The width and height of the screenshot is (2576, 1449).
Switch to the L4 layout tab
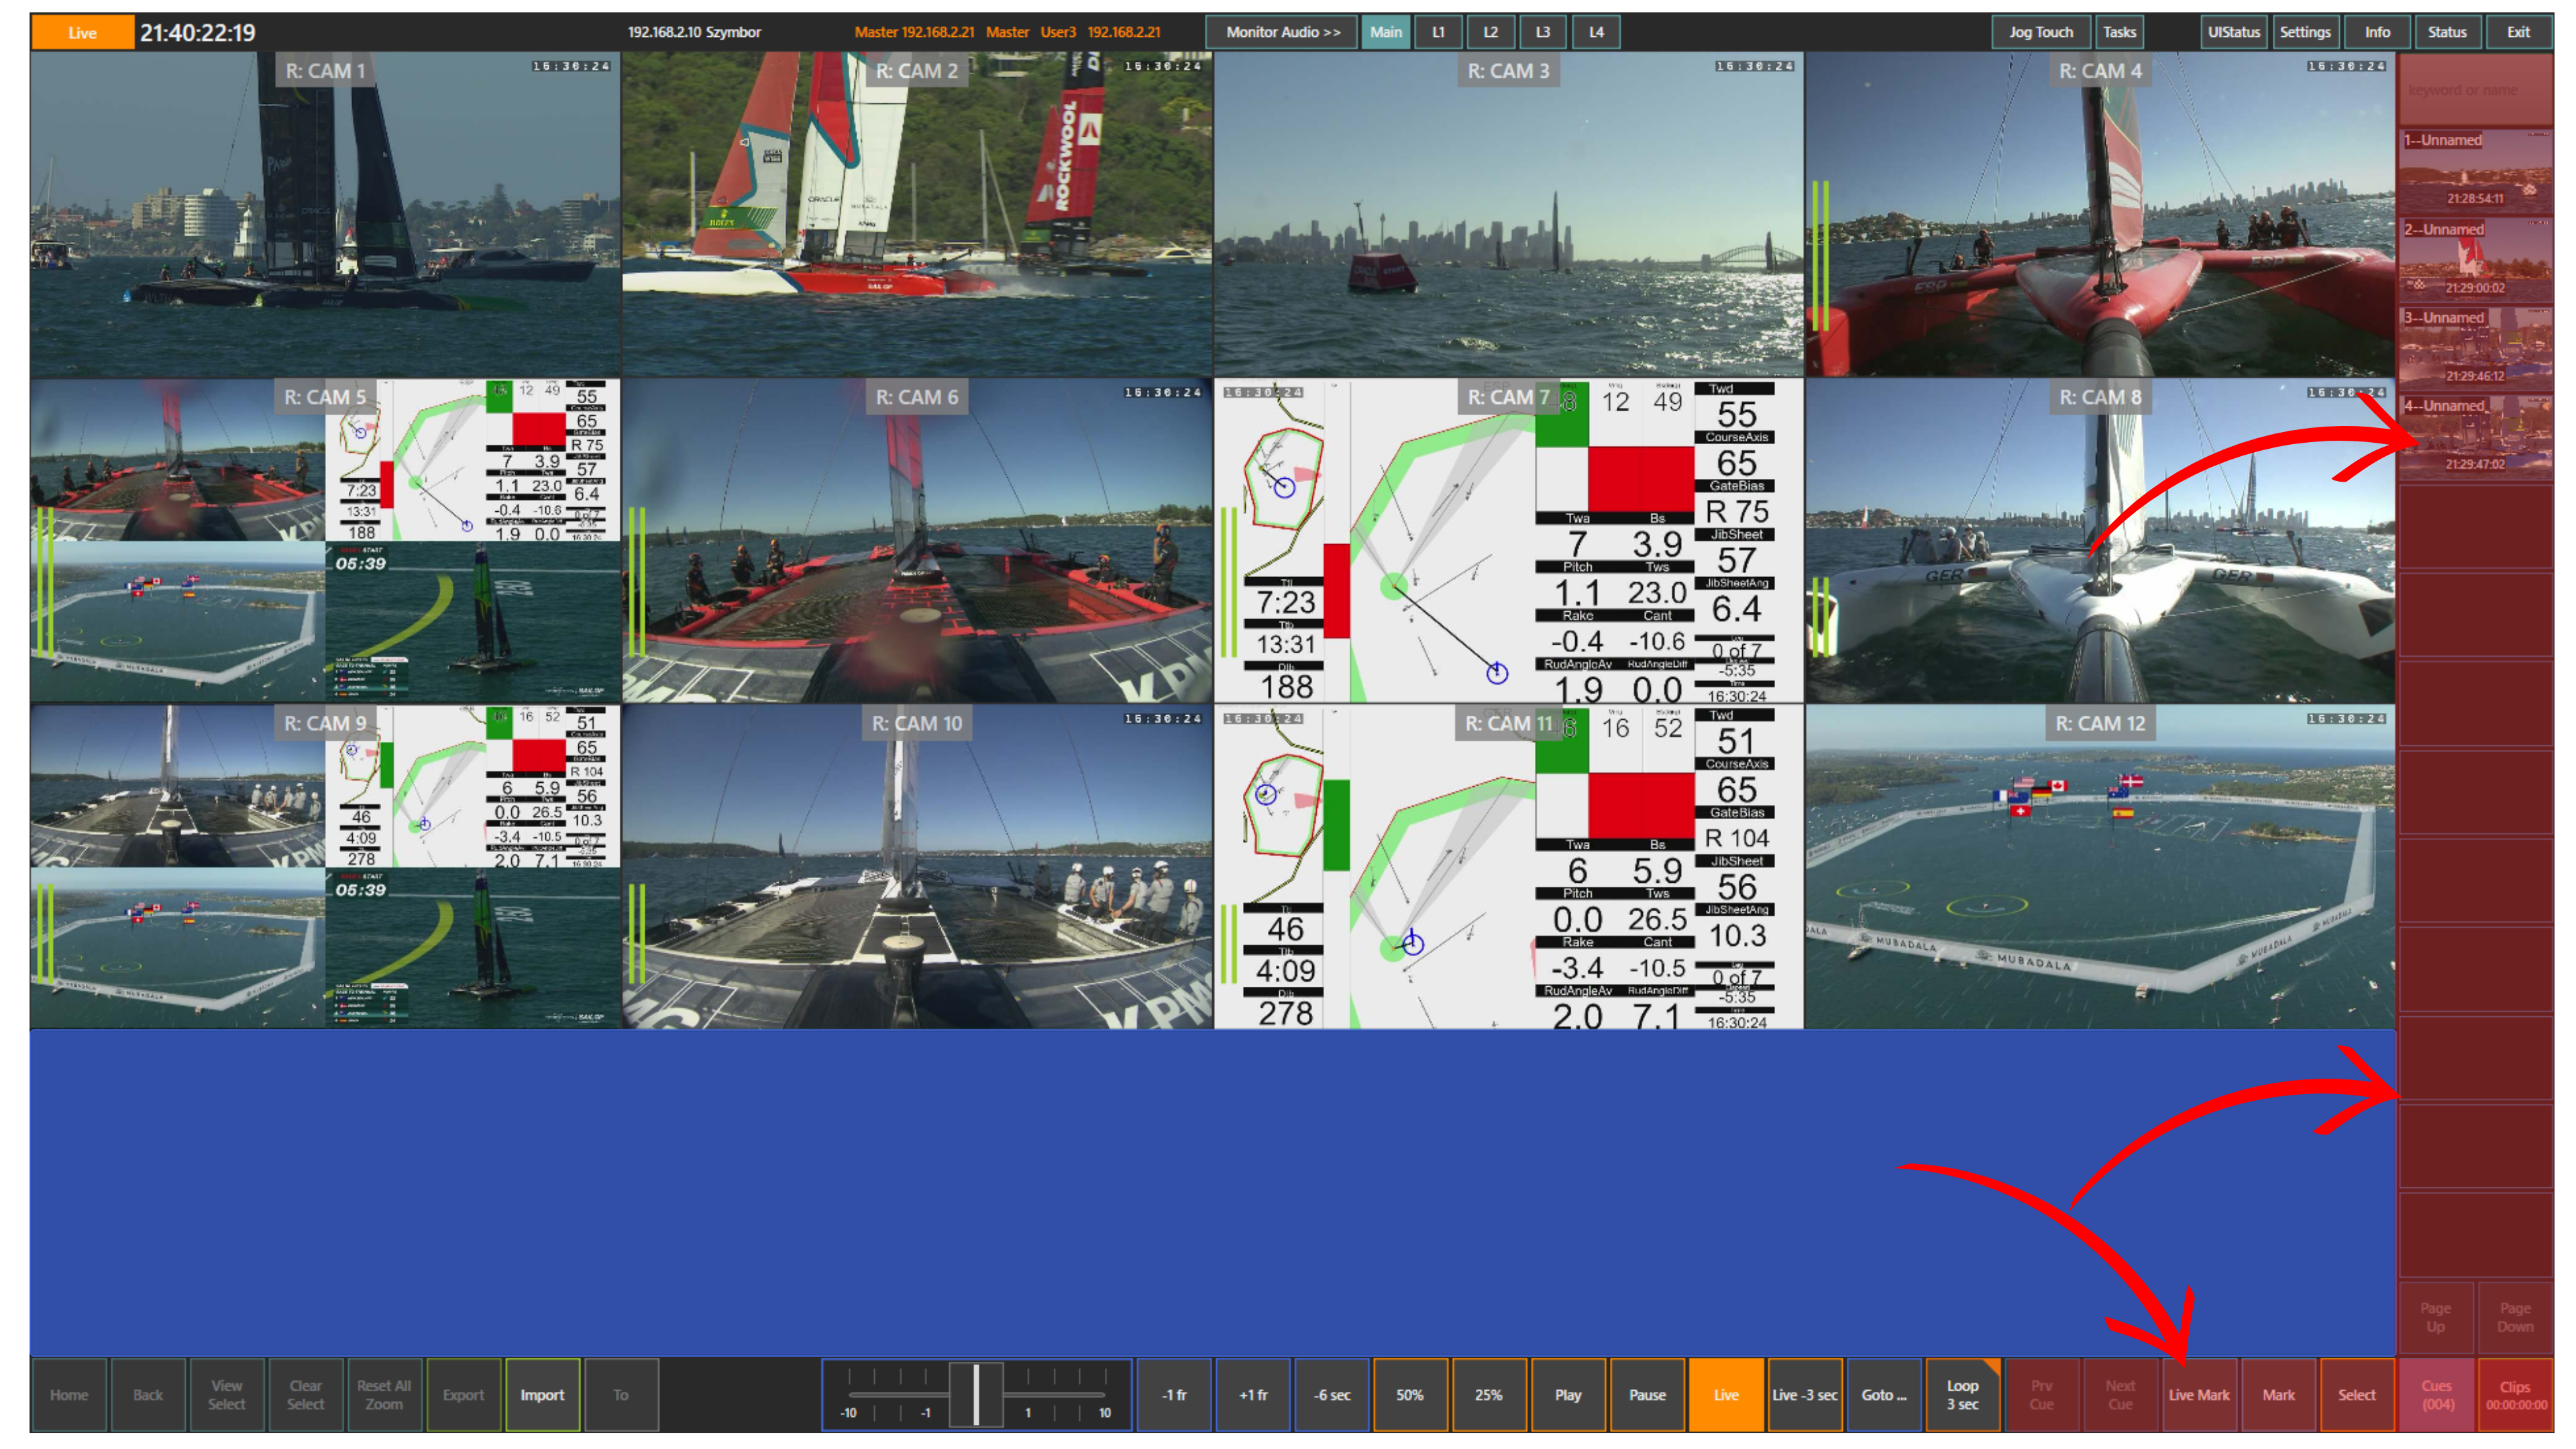click(x=1596, y=32)
